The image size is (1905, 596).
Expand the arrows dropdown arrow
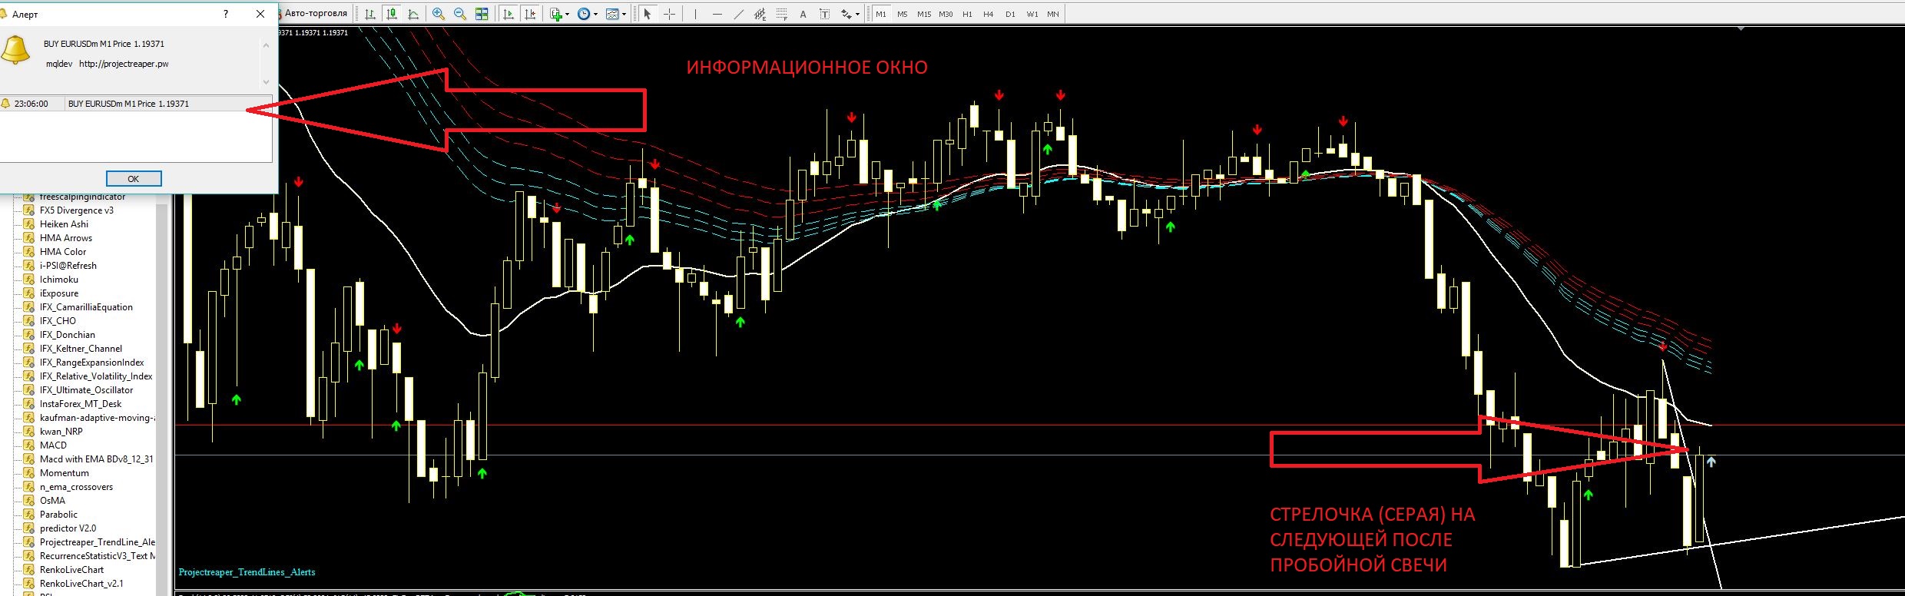click(857, 14)
